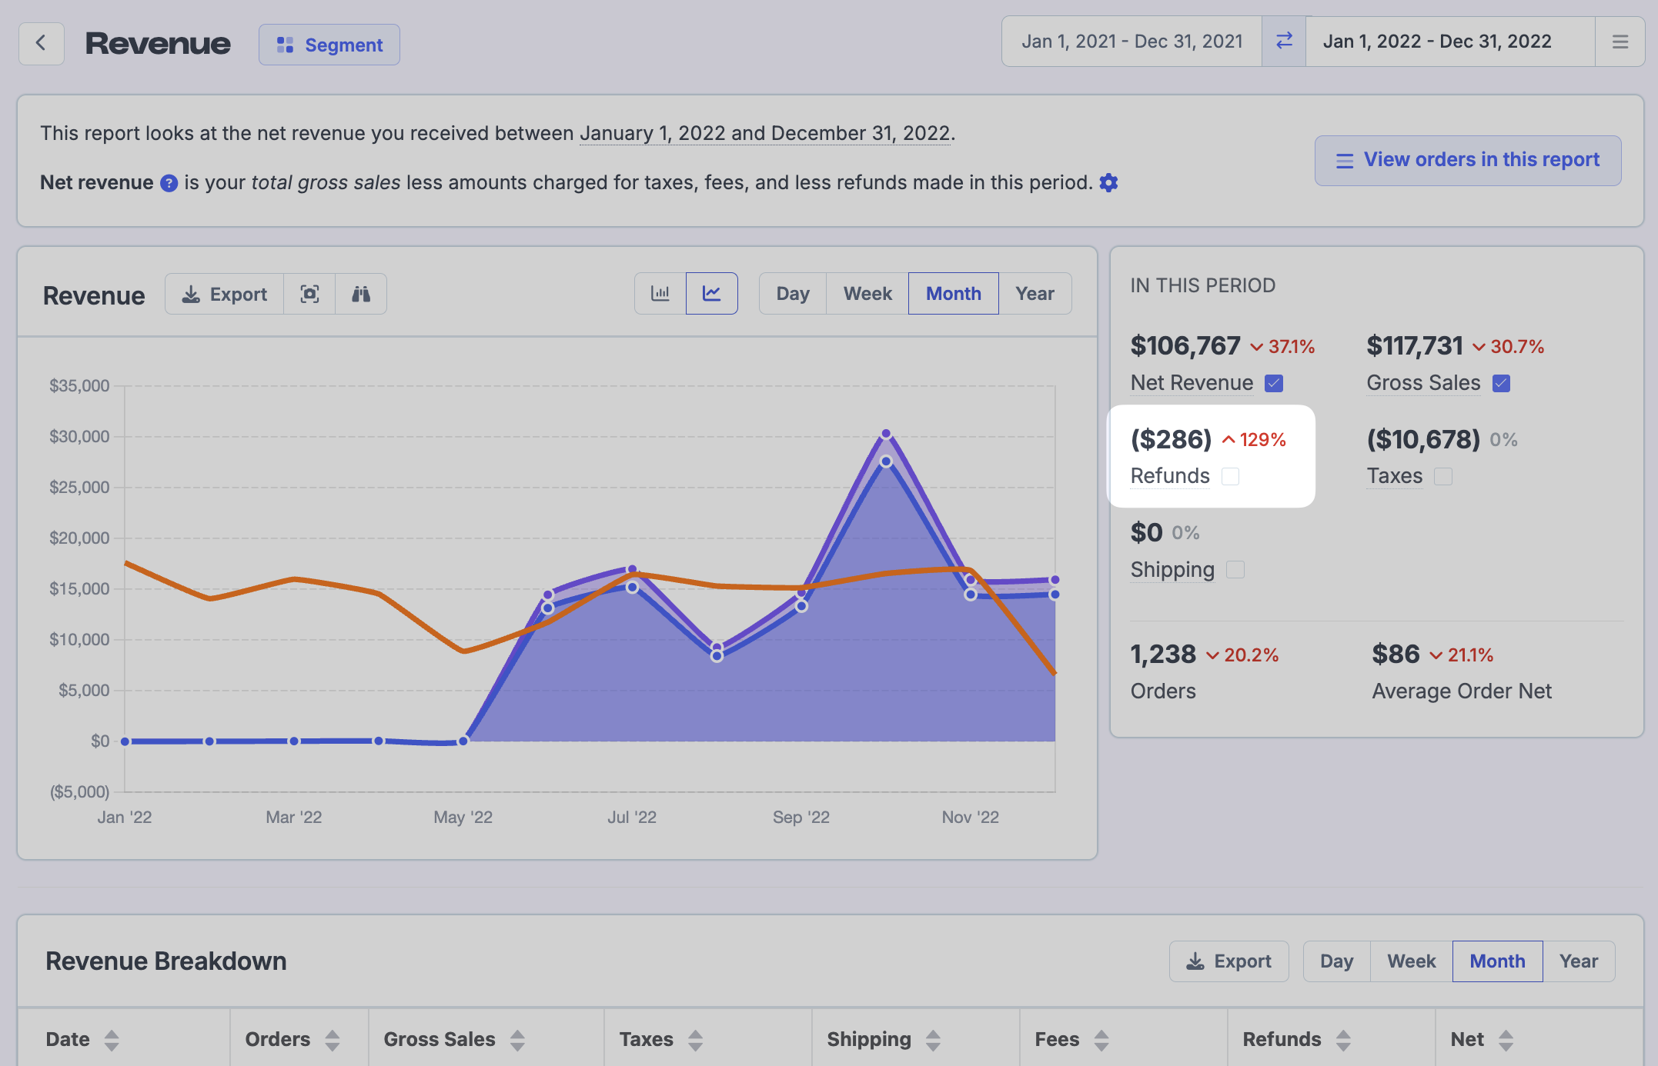Click the swap date ranges icon
Viewport: 1658px width, 1066px height.
point(1283,42)
